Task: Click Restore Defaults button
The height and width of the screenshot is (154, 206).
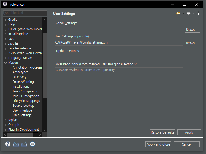Action: pyautogui.click(x=162, y=132)
